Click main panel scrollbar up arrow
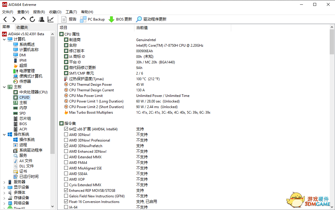This screenshot has height=210, width=335. [332, 27]
